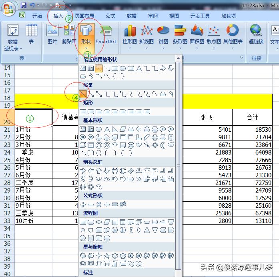Open the SmartArt graphic dialog

coord(106,34)
